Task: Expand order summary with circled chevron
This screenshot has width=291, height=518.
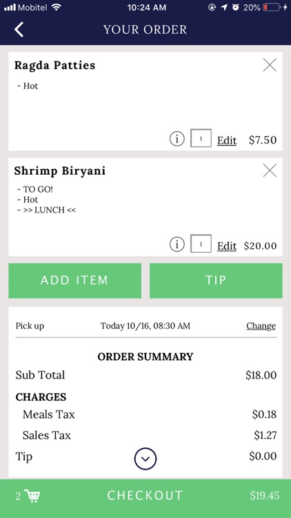Action: [x=145, y=459]
